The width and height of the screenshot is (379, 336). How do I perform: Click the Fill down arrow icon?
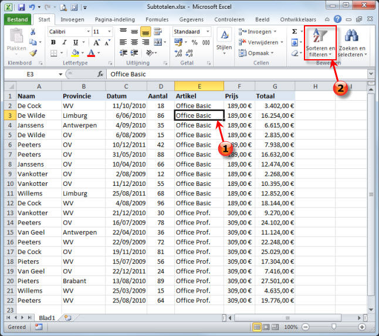pos(295,43)
